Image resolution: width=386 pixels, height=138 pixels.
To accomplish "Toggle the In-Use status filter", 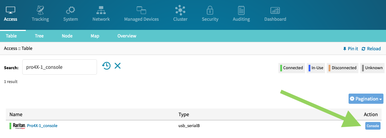I will 316,68.
